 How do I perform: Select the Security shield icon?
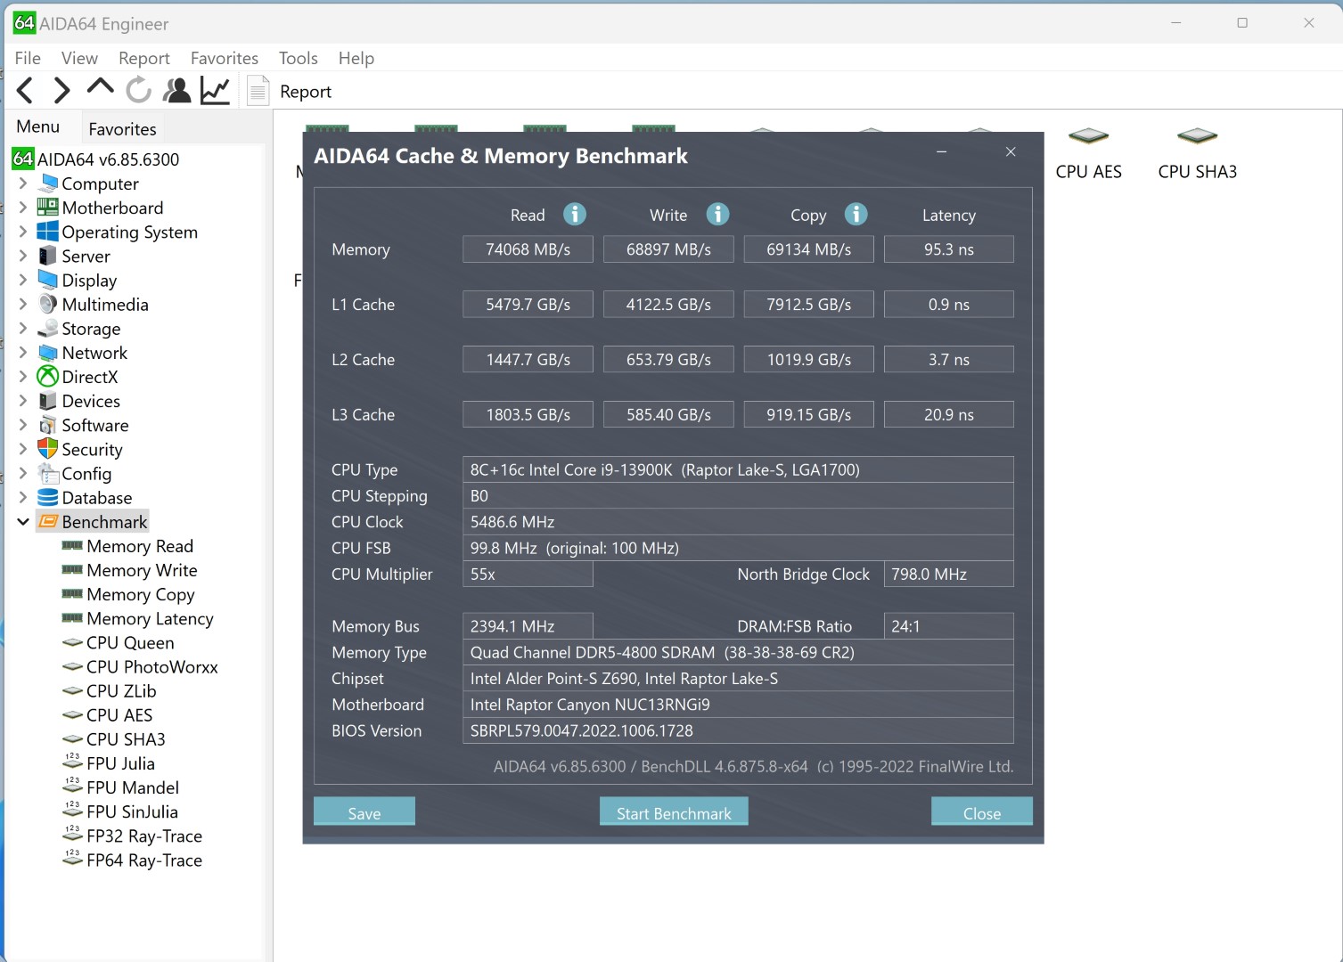point(48,449)
